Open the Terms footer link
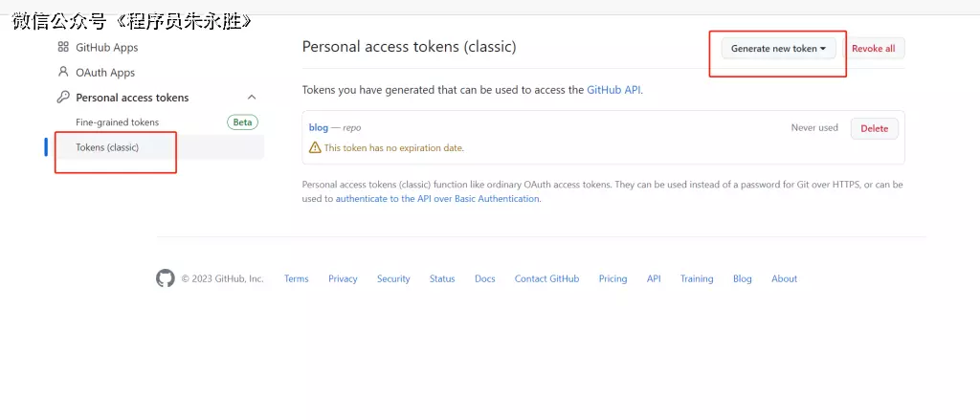Screen dimensions: 980x420 296,278
